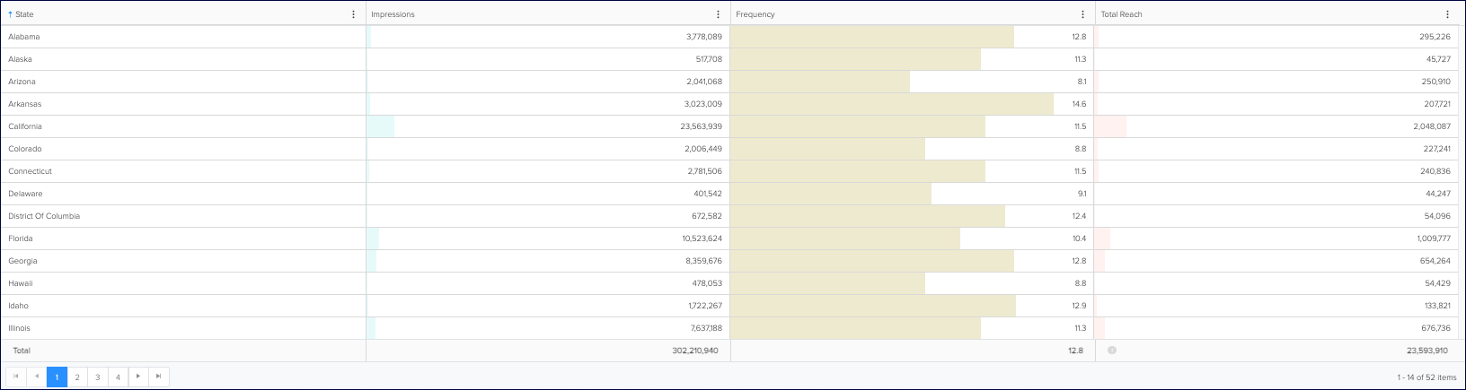Click the '1 - 14 of 52 items' label
This screenshot has width=1466, height=390.
click(1426, 377)
